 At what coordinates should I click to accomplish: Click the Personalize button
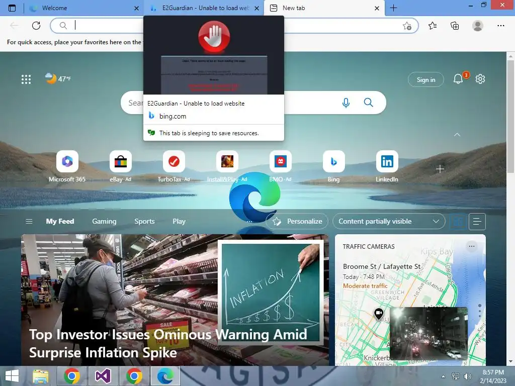(297, 221)
